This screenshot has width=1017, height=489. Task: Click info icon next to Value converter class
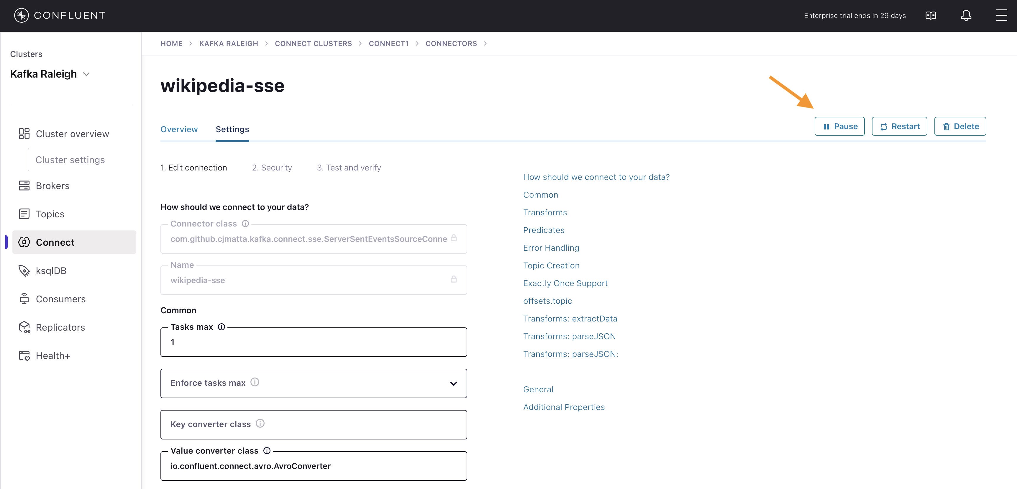pyautogui.click(x=267, y=451)
